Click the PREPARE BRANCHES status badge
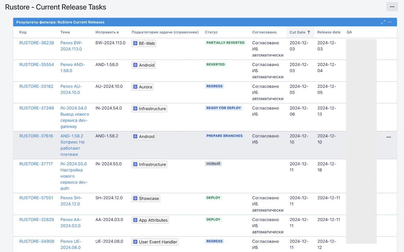Viewport: 404px width, 252px height. 224,136
